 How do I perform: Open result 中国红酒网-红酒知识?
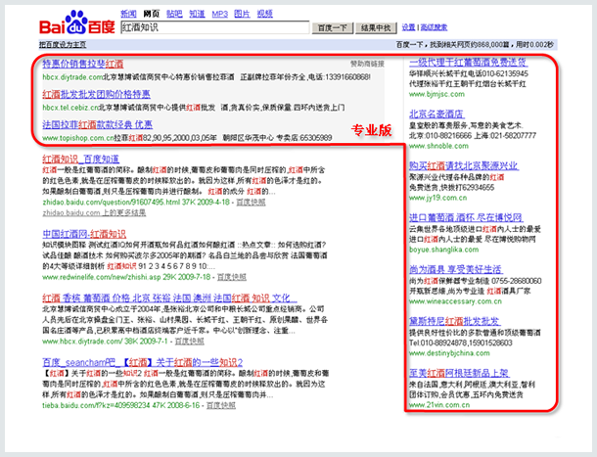click(84, 234)
